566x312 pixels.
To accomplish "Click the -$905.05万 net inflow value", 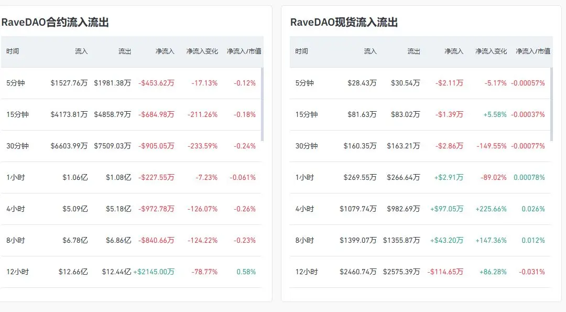I will (156, 146).
